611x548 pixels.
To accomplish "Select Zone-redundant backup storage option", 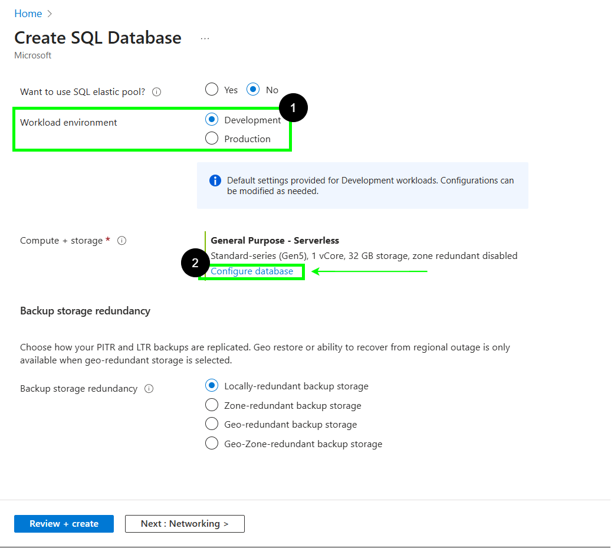I will pyautogui.click(x=212, y=405).
